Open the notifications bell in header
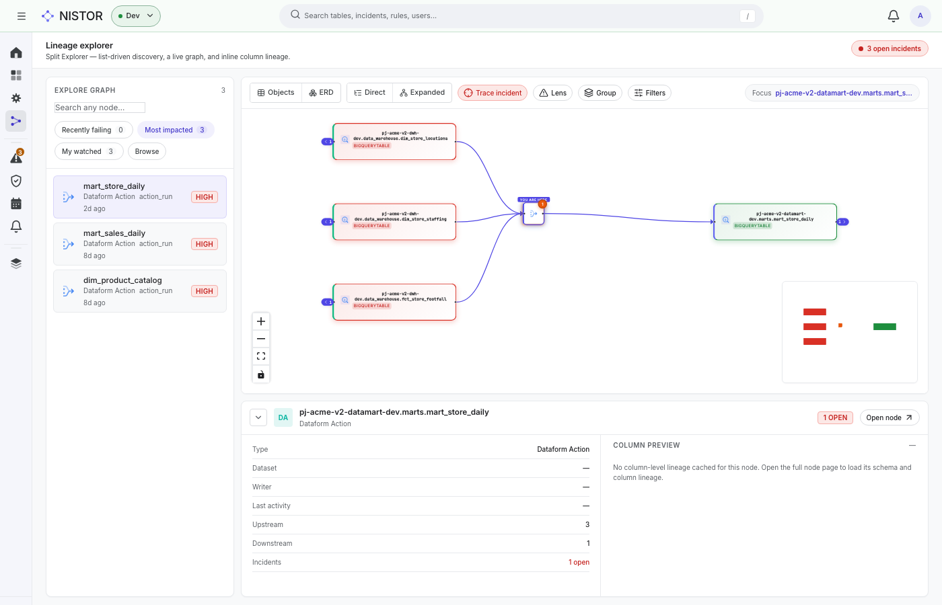Screen dimensions: 942x605 (894, 16)
